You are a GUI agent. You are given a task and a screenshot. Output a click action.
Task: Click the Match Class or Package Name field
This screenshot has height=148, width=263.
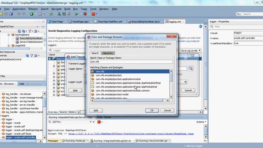(131, 62)
